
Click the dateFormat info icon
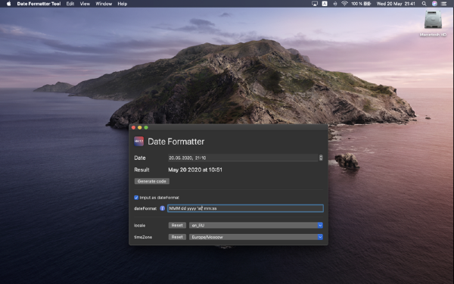click(x=163, y=208)
